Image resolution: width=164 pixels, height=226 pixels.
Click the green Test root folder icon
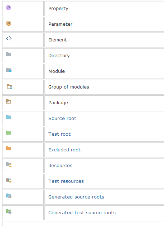click(9, 132)
